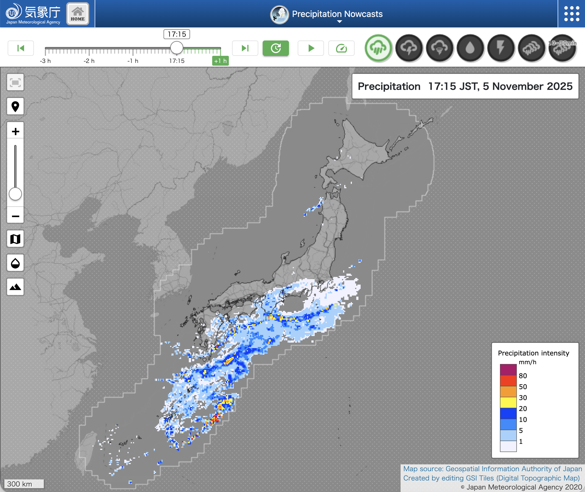Viewport: 585px width, 492px height.
Task: Open the raindrop precipitation layer icon
Action: click(x=471, y=48)
